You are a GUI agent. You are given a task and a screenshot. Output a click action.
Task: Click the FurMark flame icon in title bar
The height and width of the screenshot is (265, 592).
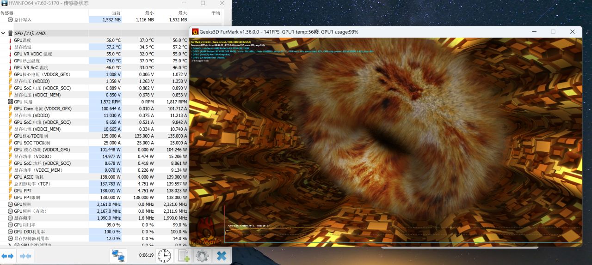195,32
